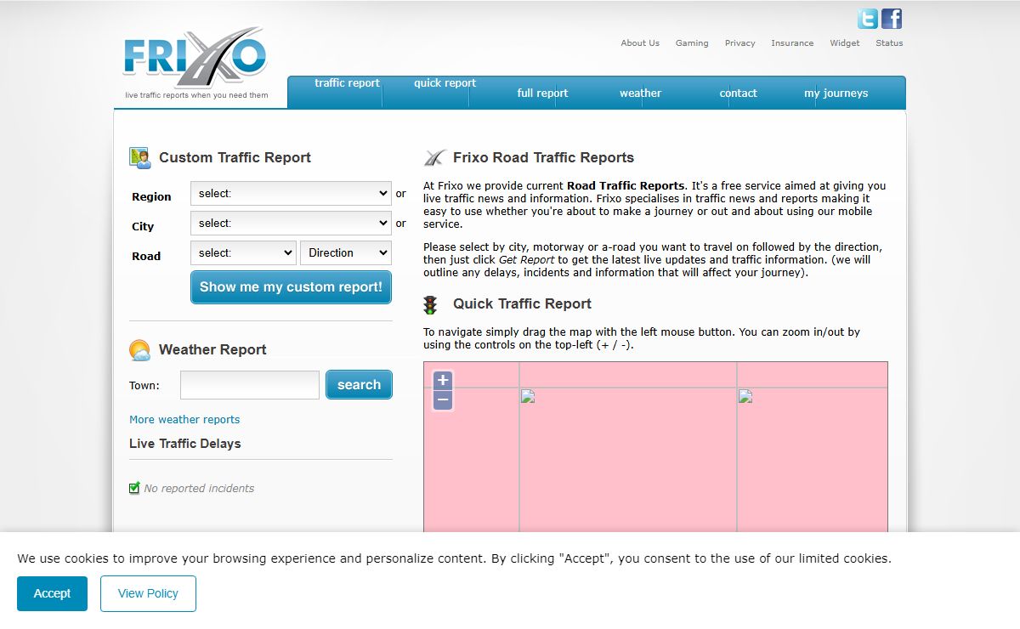The height and width of the screenshot is (629, 1020).
Task: Open the Insurance link
Action: tap(792, 43)
